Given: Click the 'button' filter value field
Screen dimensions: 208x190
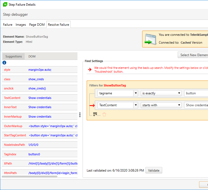Looking at the screenshot, I should [x=196, y=93].
